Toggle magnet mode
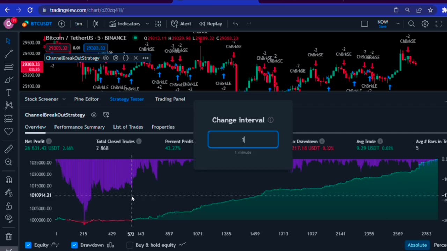Image resolution: width=447 pixels, height=251 pixels. 9,180
